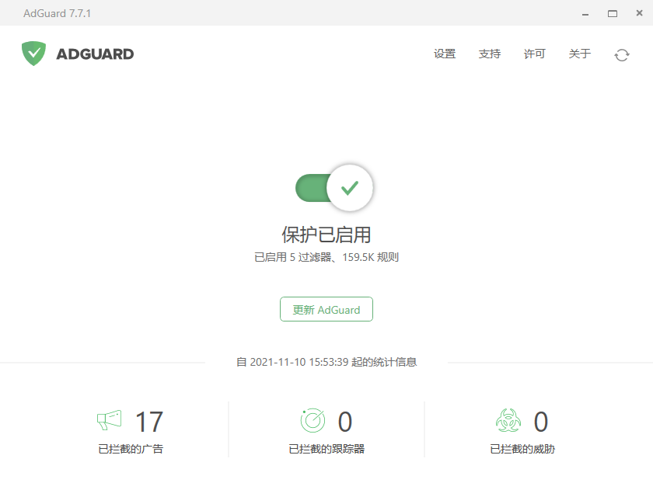Open the 设置 settings menu
The height and width of the screenshot is (497, 653).
(x=445, y=54)
